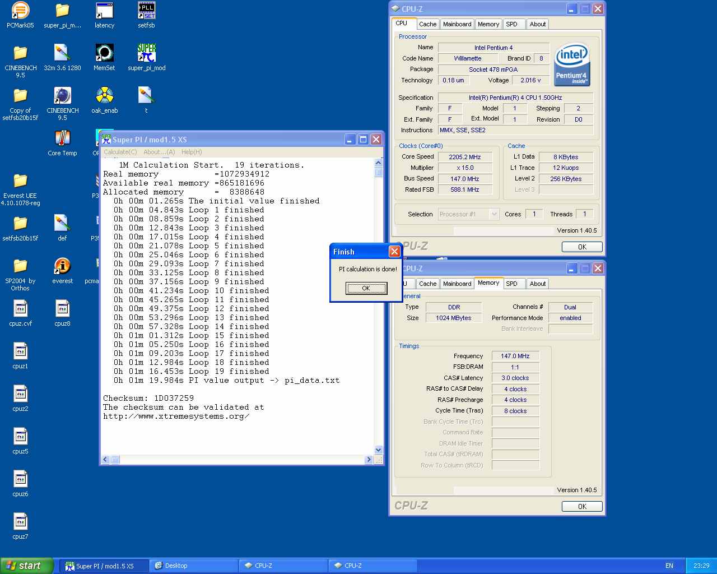Click the Super PI horizontal scroll left arrow
717x574 pixels.
[x=105, y=460]
